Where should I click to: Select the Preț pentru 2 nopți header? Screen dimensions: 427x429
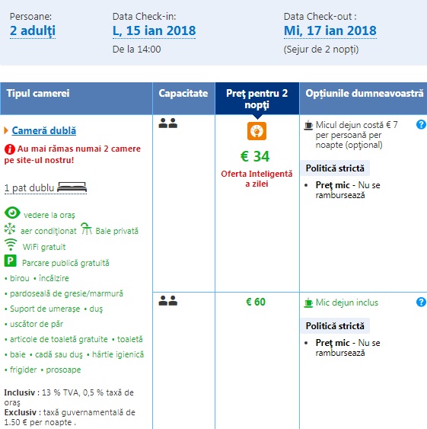click(x=257, y=99)
